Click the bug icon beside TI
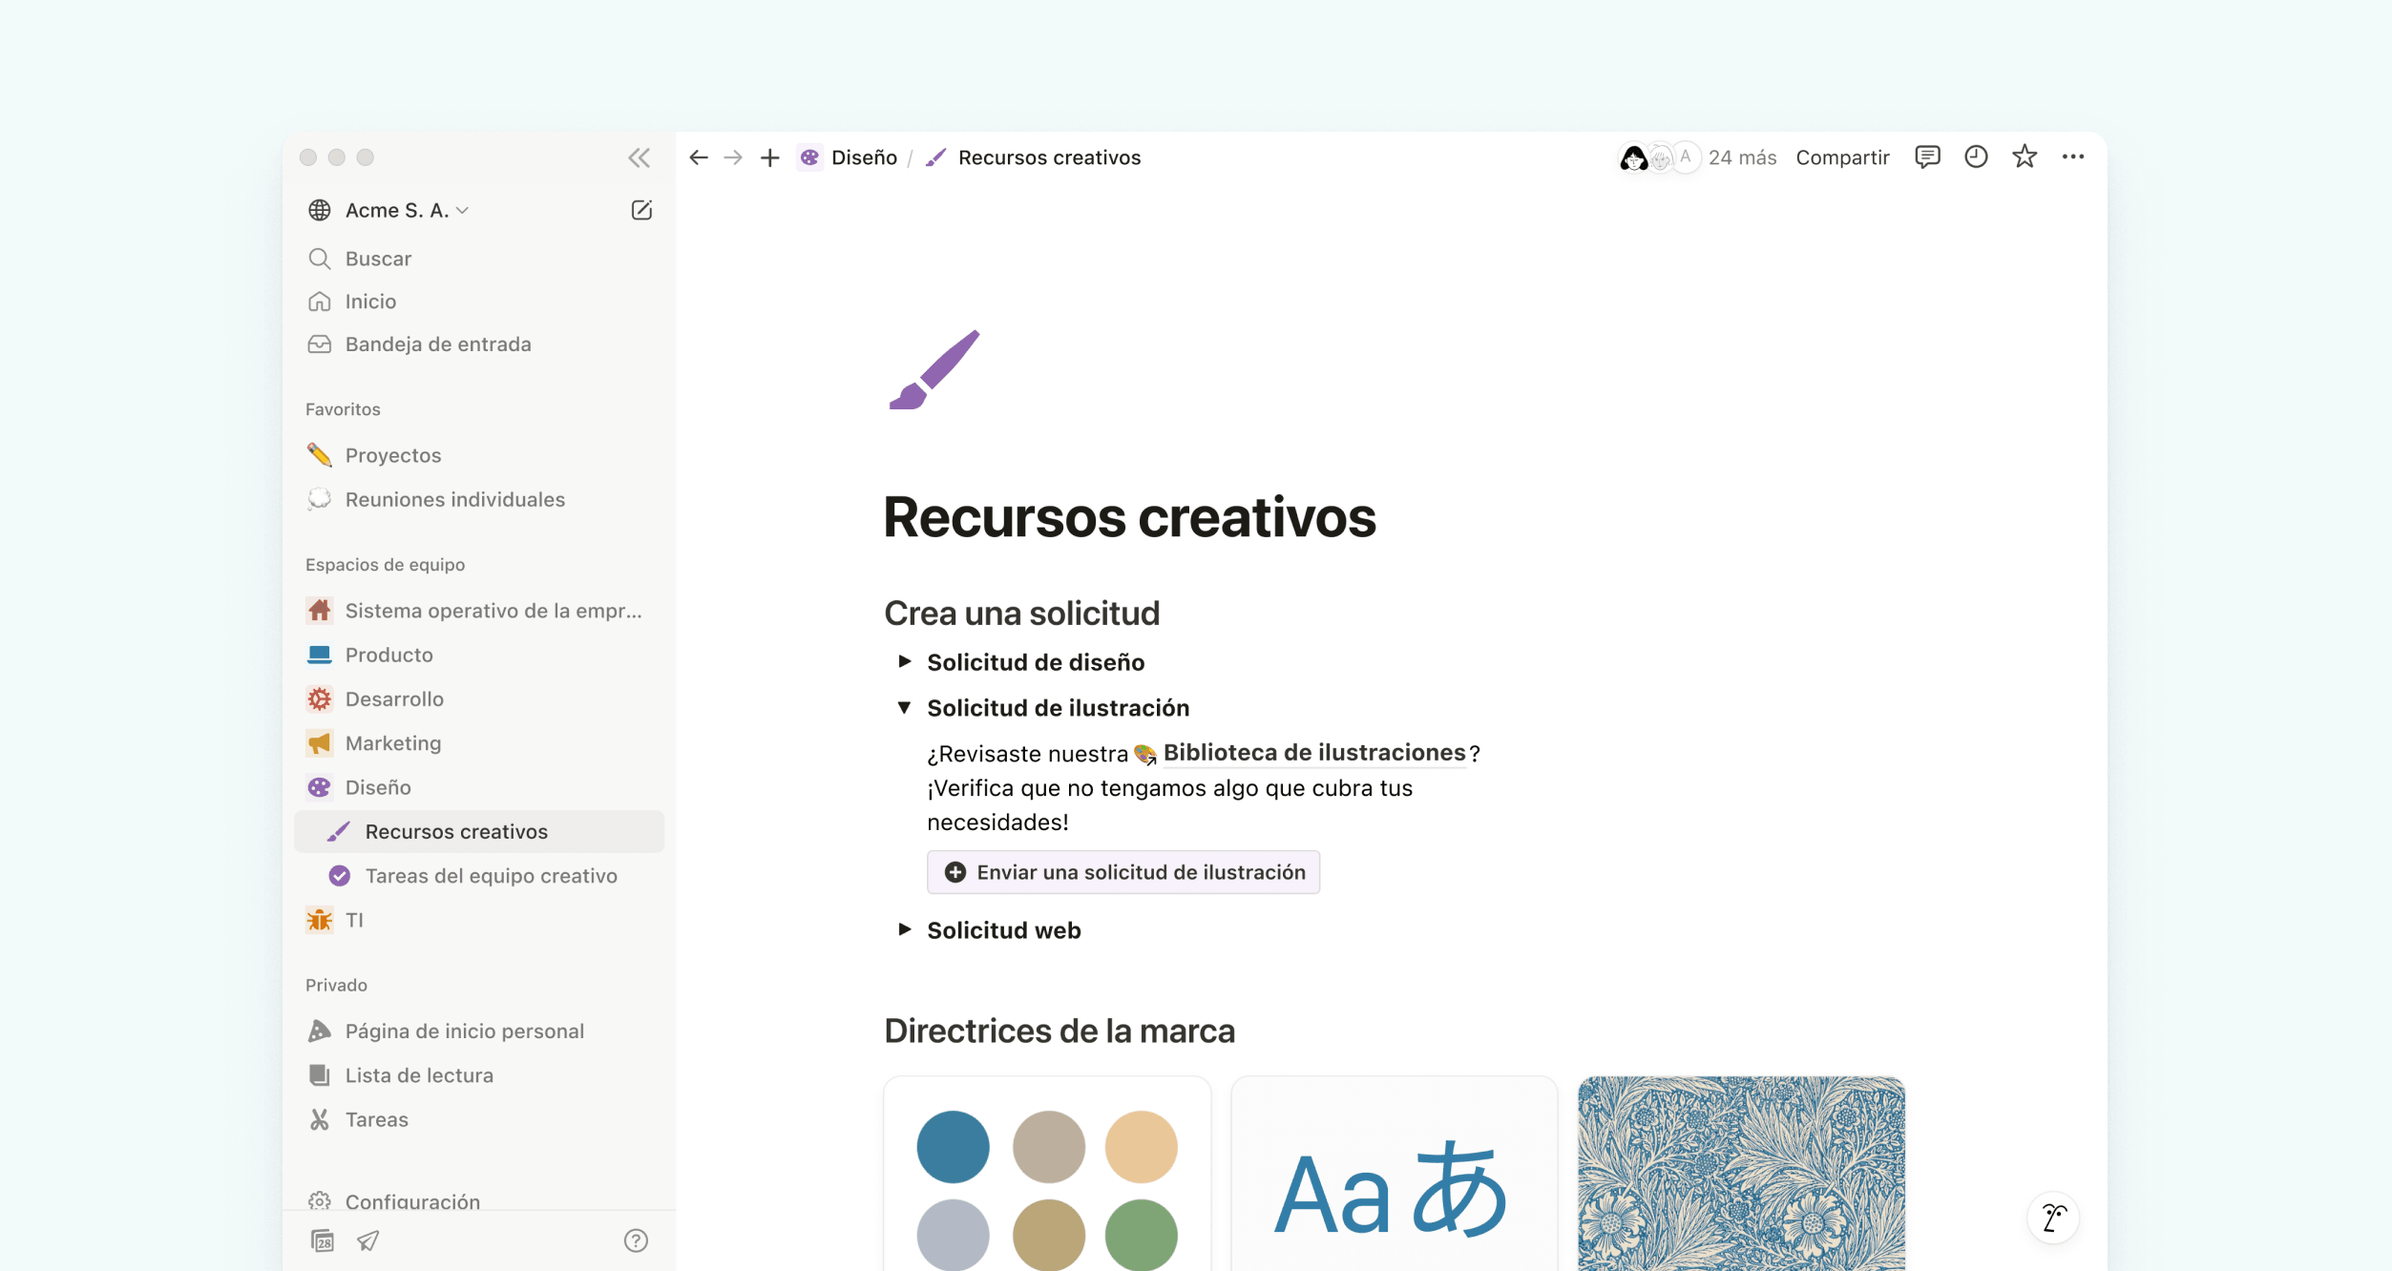 coord(320,920)
